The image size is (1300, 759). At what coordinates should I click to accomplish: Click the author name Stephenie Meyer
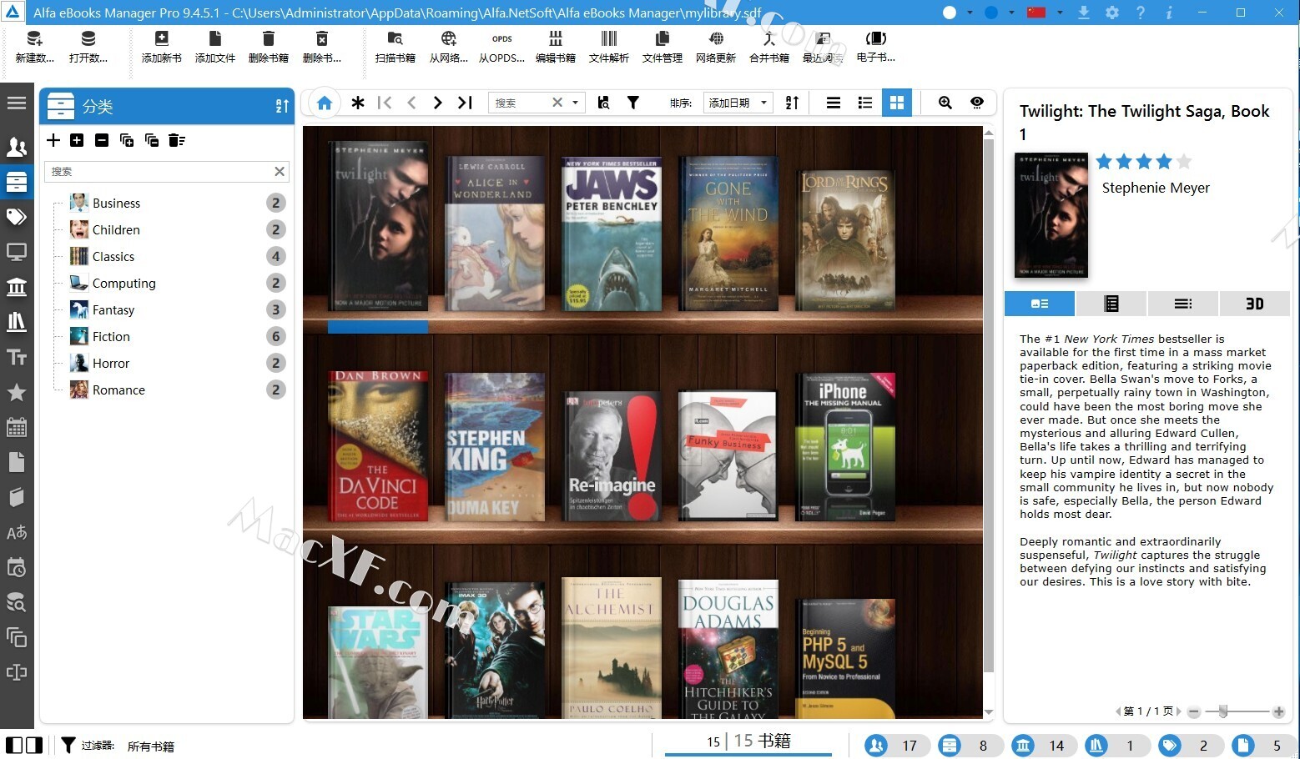coord(1155,188)
